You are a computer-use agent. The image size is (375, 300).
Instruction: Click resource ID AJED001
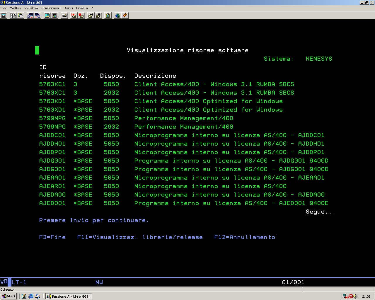point(52,203)
